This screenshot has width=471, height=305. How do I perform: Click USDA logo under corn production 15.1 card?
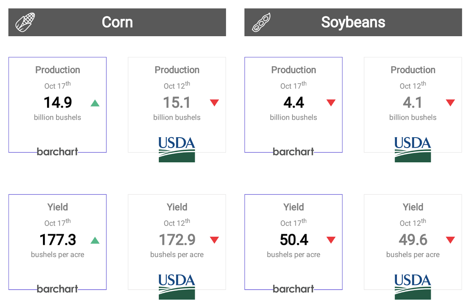tap(177, 149)
